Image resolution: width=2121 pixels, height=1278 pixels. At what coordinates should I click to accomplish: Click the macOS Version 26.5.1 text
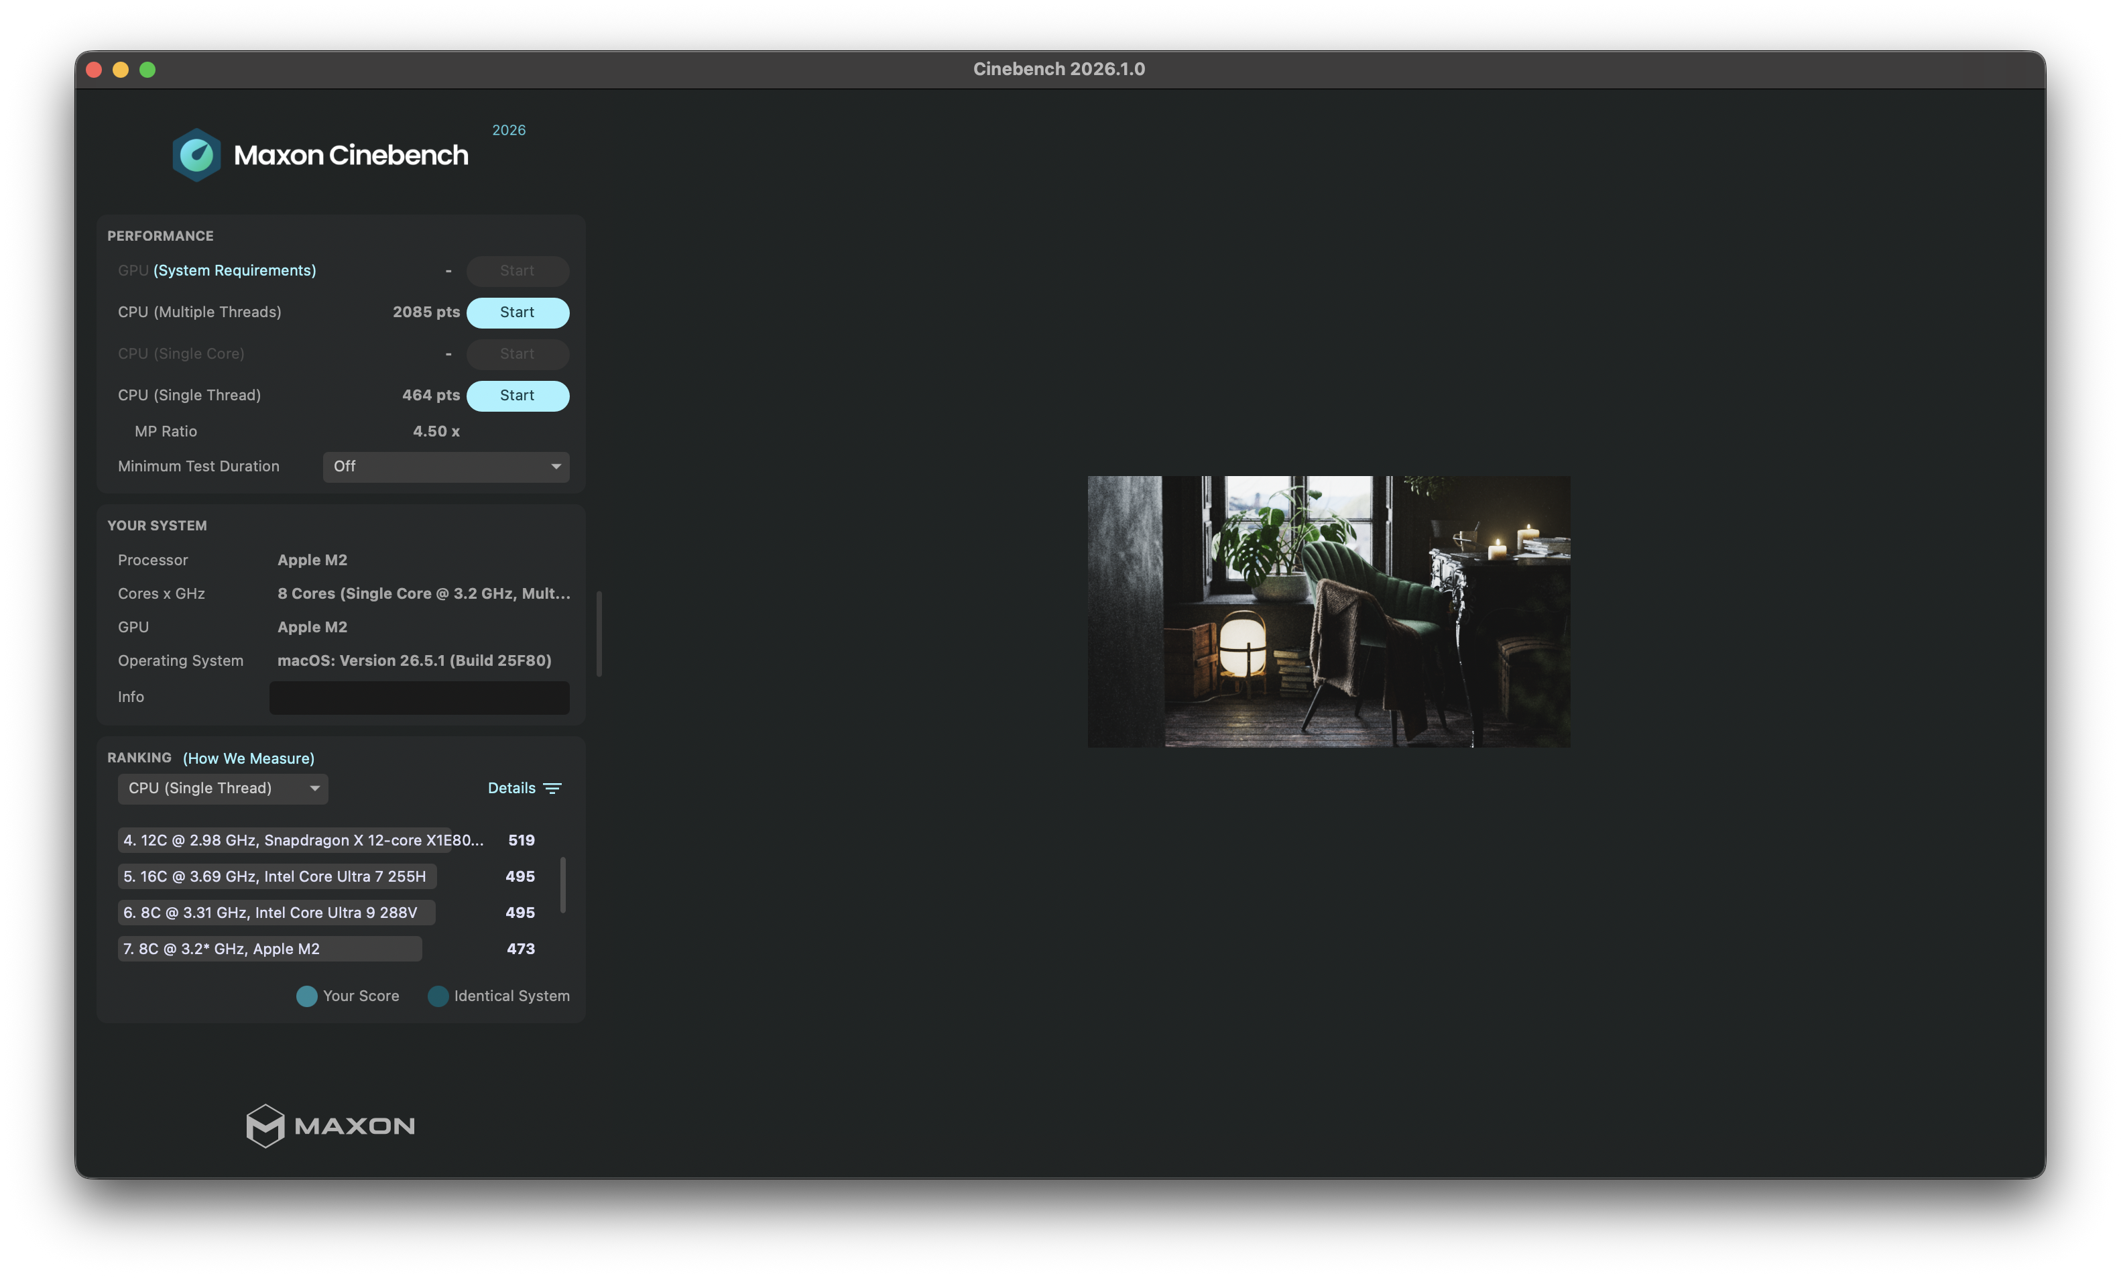tap(414, 660)
